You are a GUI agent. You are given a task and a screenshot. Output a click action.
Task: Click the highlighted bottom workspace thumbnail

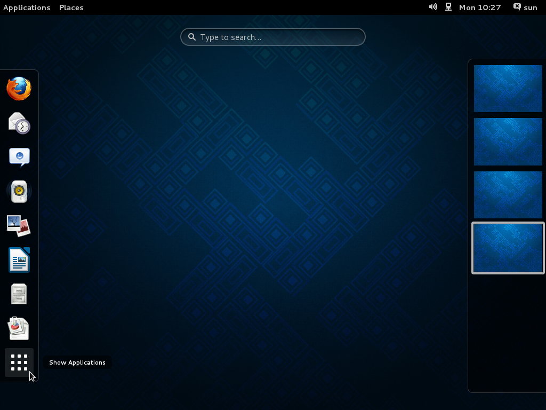click(508, 248)
